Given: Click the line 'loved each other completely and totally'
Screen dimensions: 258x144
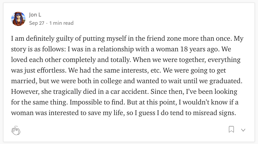Looking at the screenshot, I should tap(71, 60).
